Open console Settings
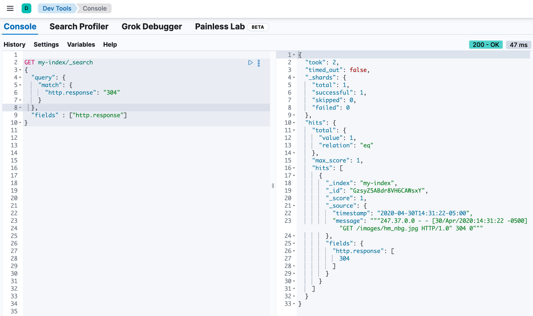The width and height of the screenshot is (533, 316). click(x=46, y=45)
